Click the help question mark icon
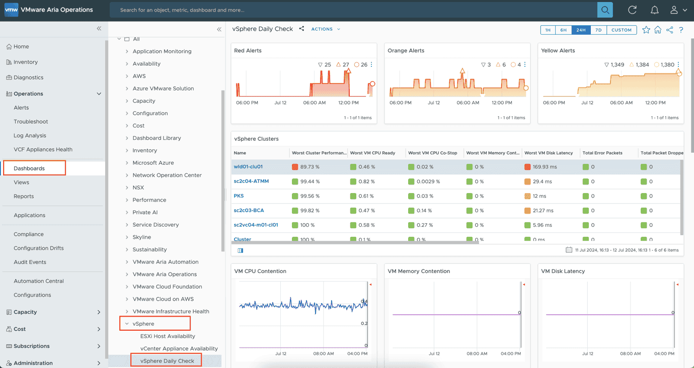Image resolution: width=694 pixels, height=368 pixels. tap(681, 30)
